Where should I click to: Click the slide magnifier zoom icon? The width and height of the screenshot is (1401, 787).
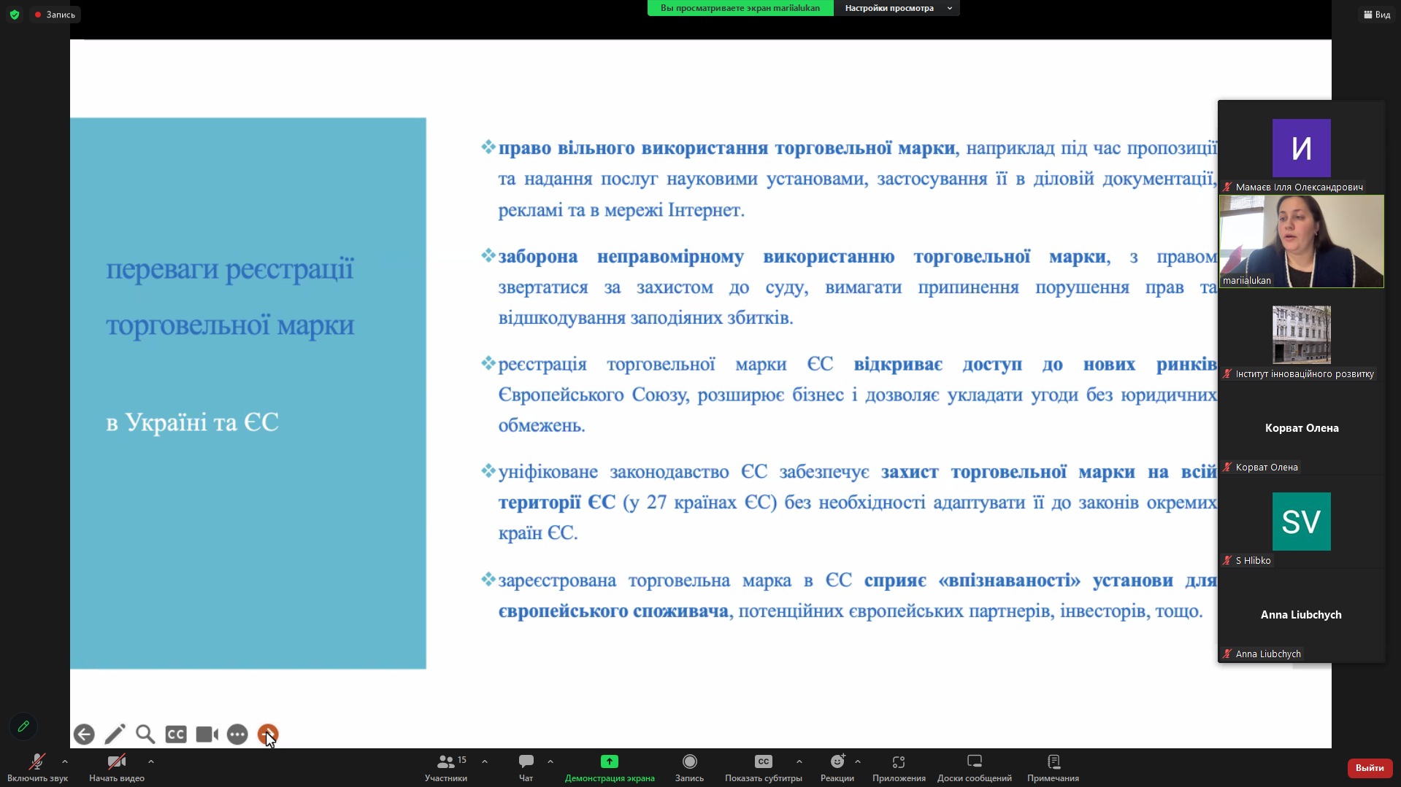[x=145, y=734]
